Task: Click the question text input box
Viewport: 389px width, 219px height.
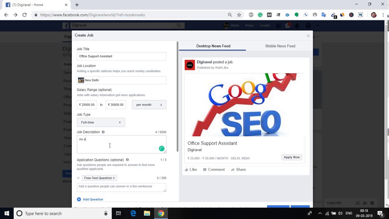Action: tap(122, 187)
